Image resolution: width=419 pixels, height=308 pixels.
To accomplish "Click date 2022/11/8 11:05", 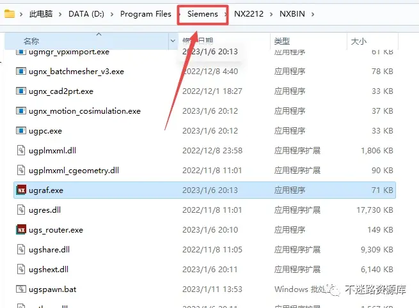I will [212, 250].
